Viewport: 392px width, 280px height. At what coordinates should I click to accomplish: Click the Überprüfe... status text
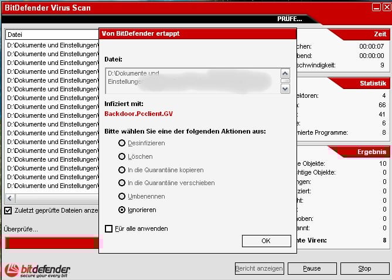pyautogui.click(x=21, y=229)
